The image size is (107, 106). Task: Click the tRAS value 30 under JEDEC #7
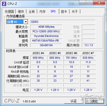[x=88, y=76]
